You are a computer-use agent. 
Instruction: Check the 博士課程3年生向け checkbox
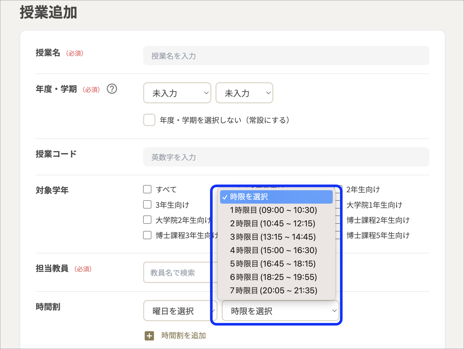(x=147, y=235)
